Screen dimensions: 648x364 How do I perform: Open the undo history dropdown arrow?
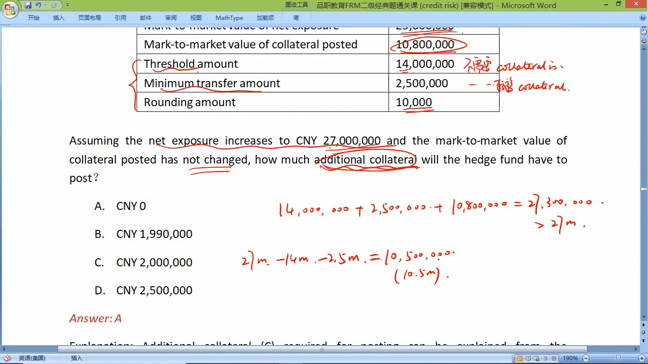pos(45,5)
